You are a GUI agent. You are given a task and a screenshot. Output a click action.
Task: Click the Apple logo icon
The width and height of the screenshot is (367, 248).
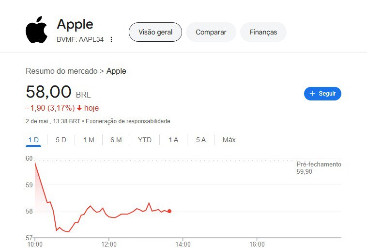point(36,30)
